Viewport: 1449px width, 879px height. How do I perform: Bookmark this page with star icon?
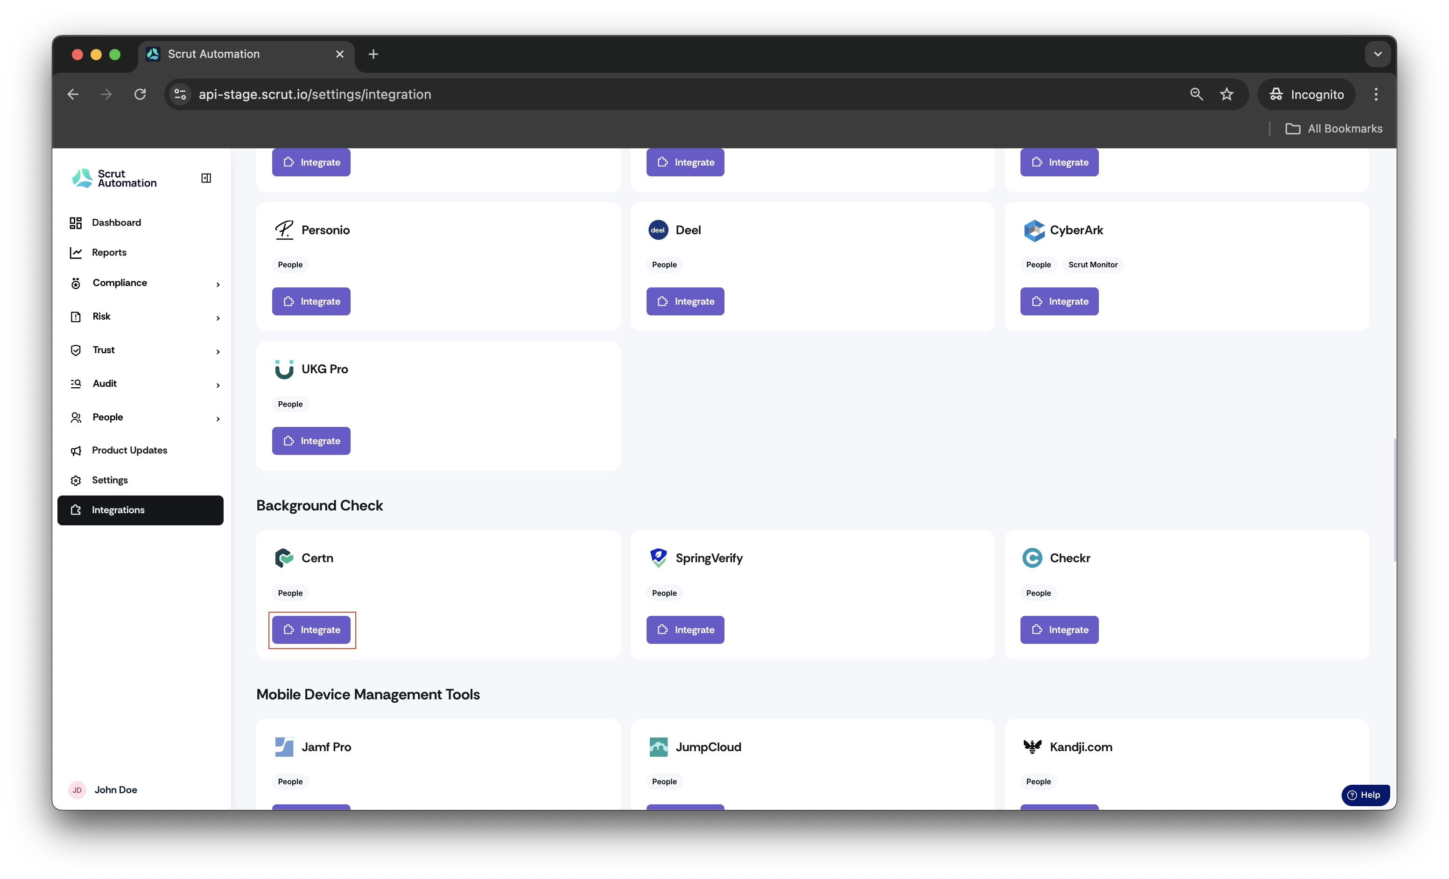coord(1226,94)
